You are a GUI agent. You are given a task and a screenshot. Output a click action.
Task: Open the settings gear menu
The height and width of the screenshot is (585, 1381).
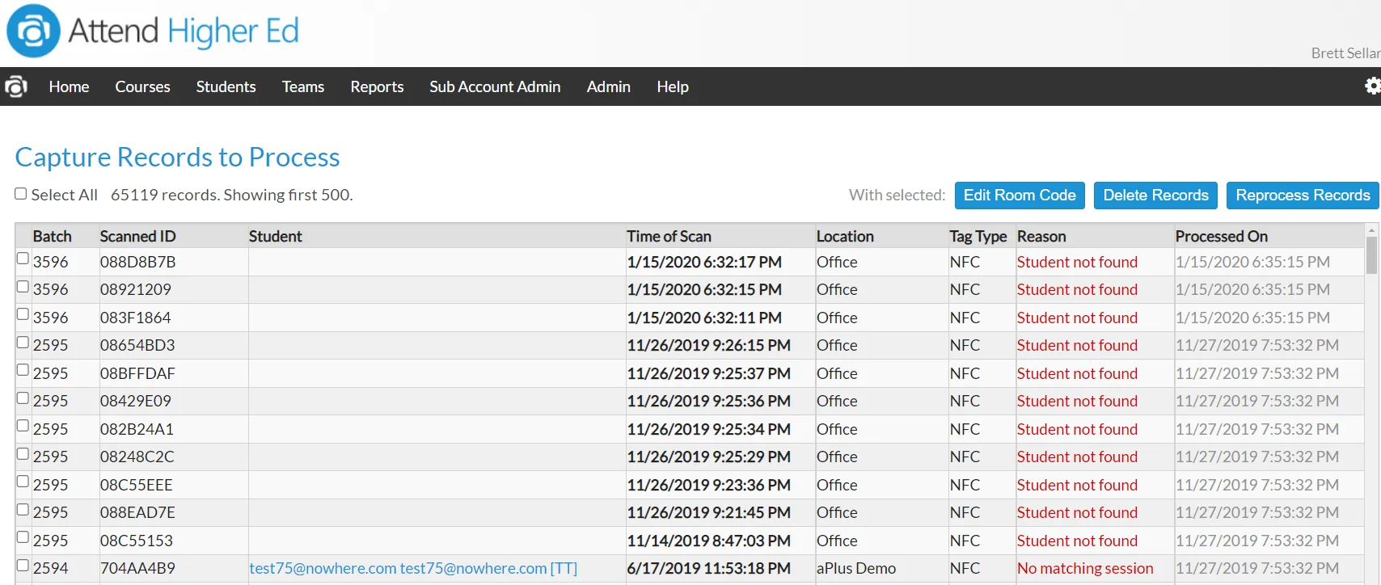(1372, 86)
